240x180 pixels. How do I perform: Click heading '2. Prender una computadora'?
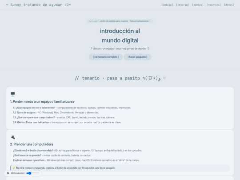coord(32,144)
